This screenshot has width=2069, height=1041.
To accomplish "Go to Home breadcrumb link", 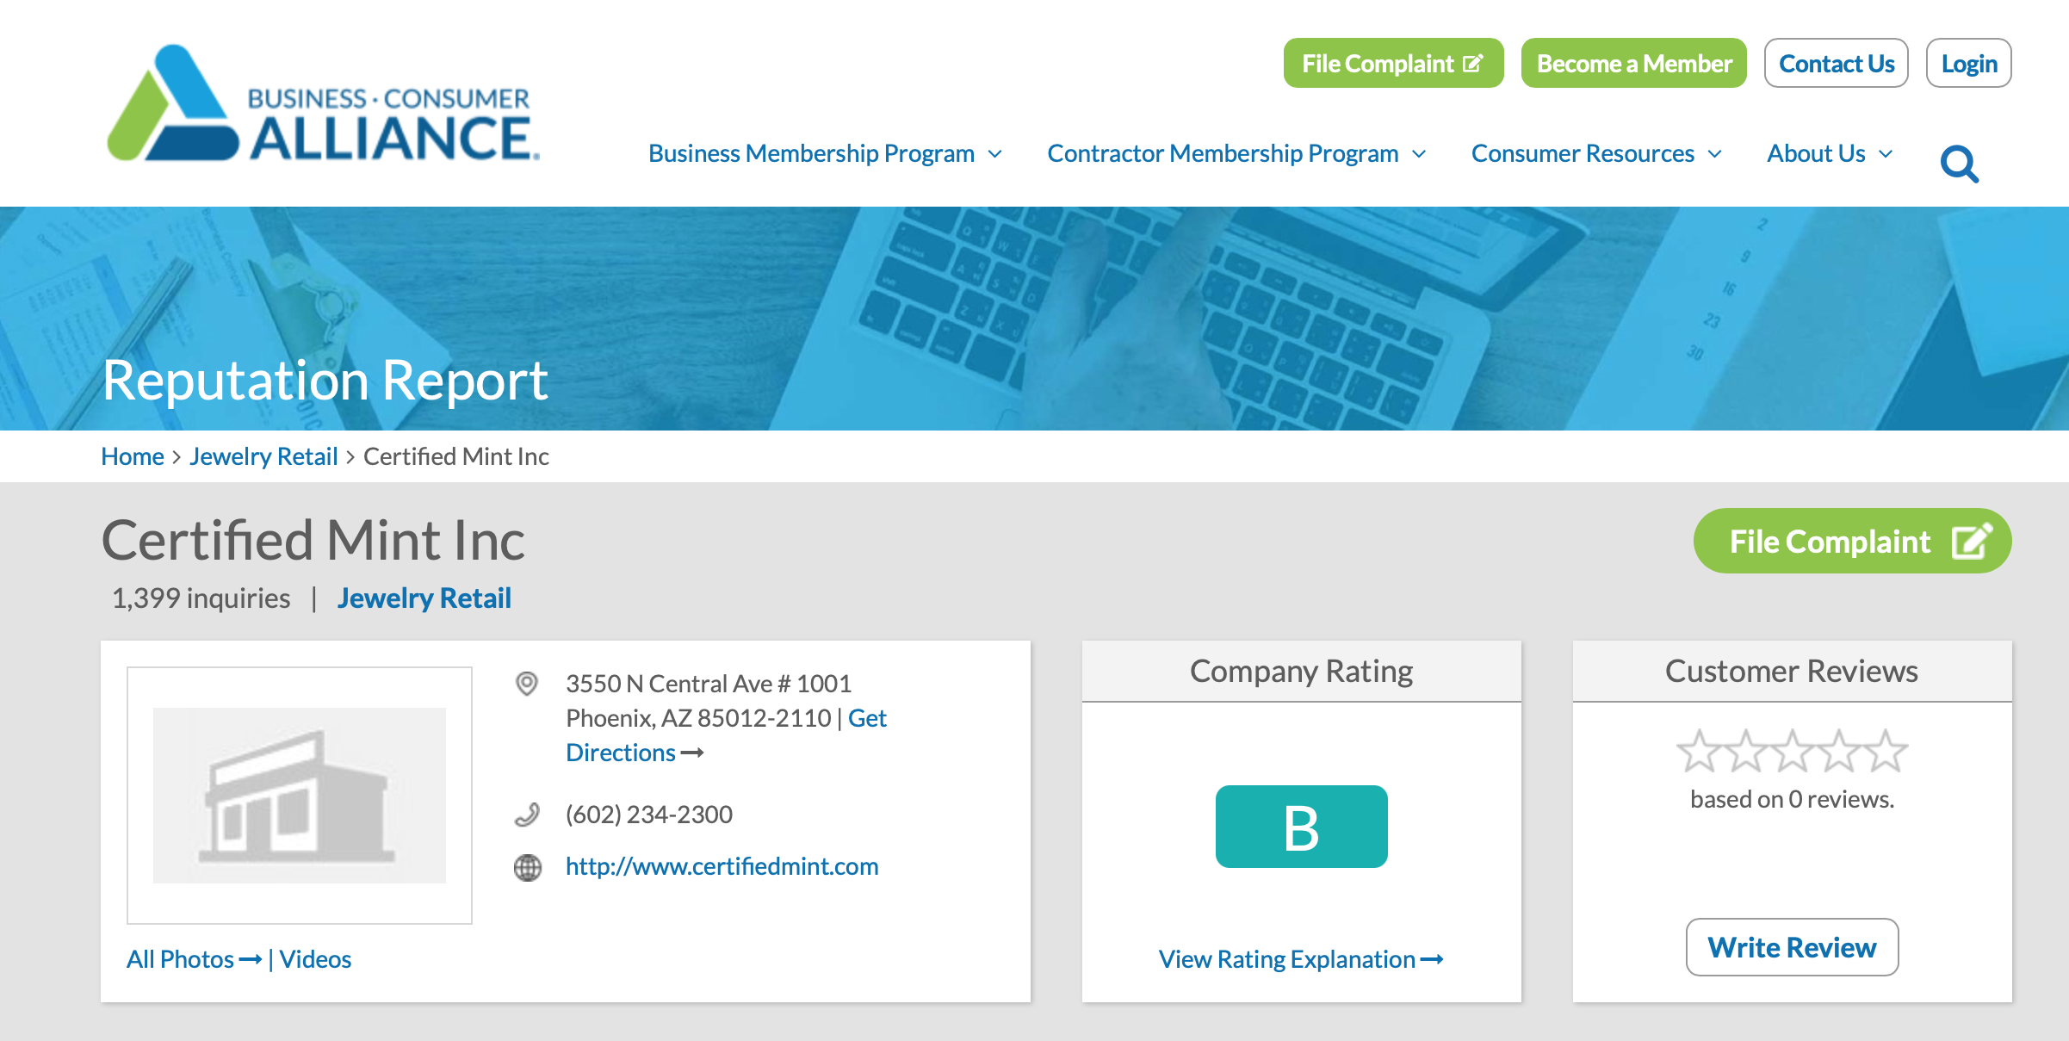I will 132,456.
